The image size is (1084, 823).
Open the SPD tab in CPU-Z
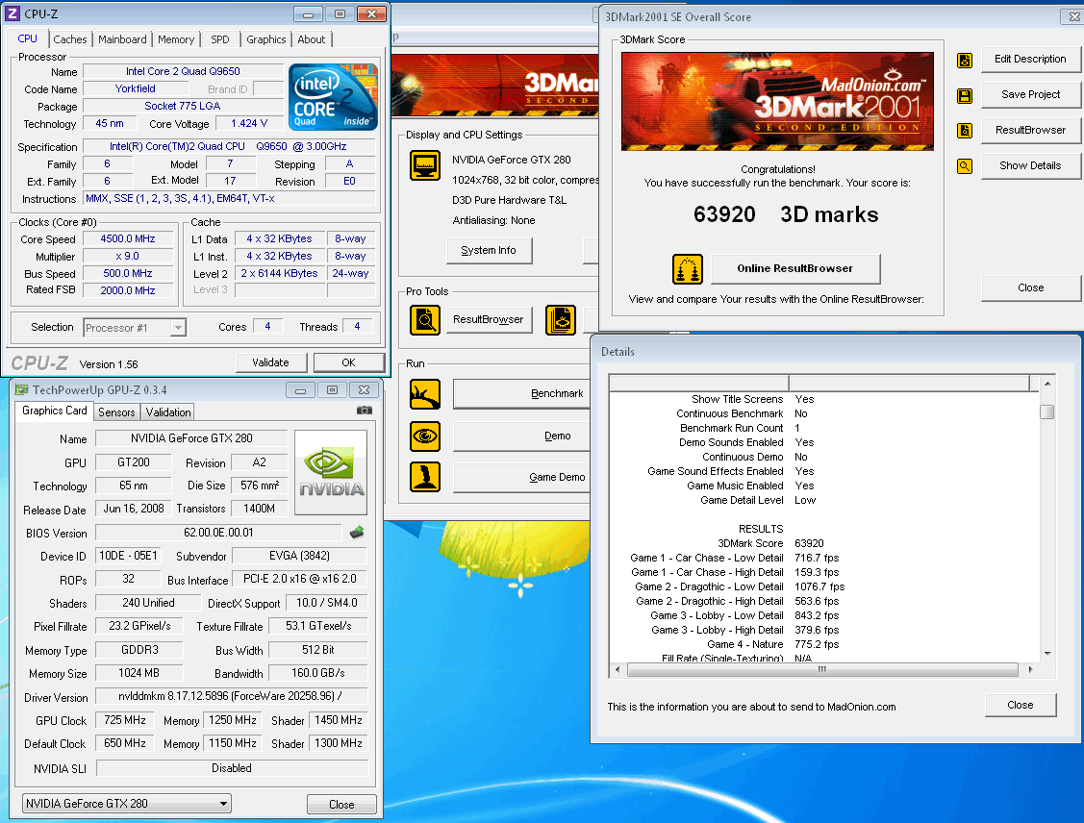tap(220, 39)
